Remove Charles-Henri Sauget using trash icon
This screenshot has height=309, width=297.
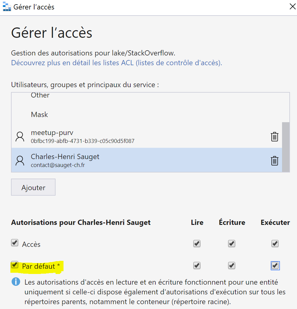tap(274, 161)
